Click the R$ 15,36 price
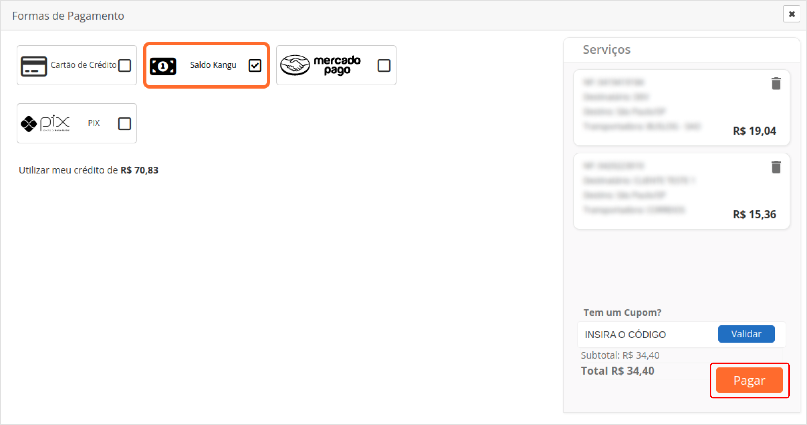 pyautogui.click(x=755, y=214)
